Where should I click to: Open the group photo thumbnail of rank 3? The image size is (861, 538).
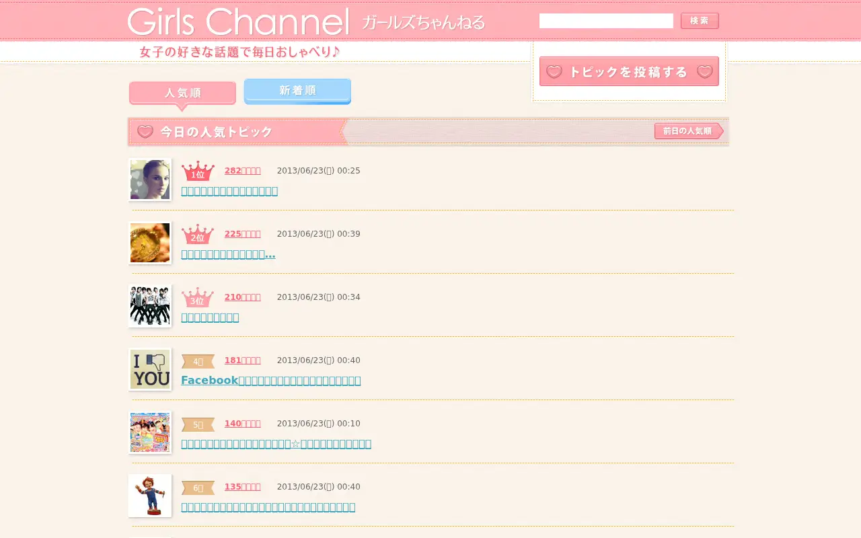[150, 306]
